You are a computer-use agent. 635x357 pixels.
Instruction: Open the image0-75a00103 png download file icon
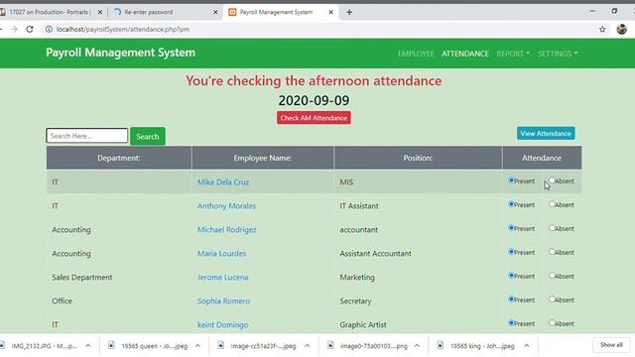point(330,345)
